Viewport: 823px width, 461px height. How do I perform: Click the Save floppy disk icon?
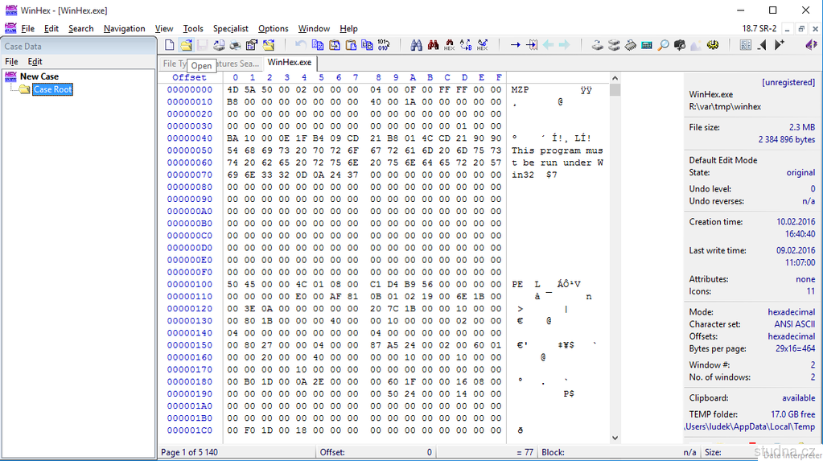pyautogui.click(x=202, y=45)
